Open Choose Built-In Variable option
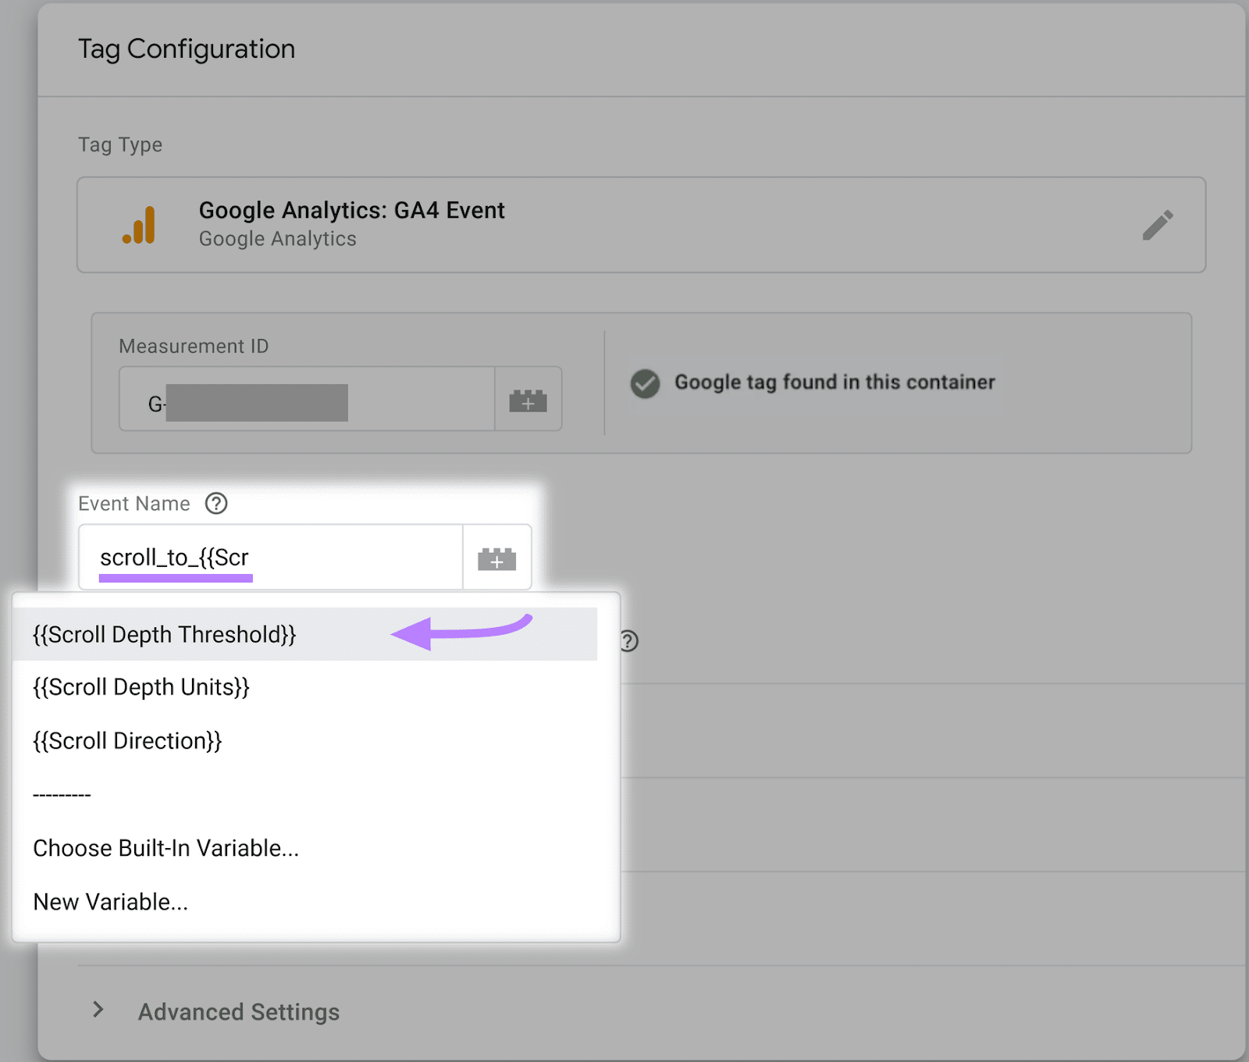Viewport: 1249px width, 1062px height. point(166,848)
